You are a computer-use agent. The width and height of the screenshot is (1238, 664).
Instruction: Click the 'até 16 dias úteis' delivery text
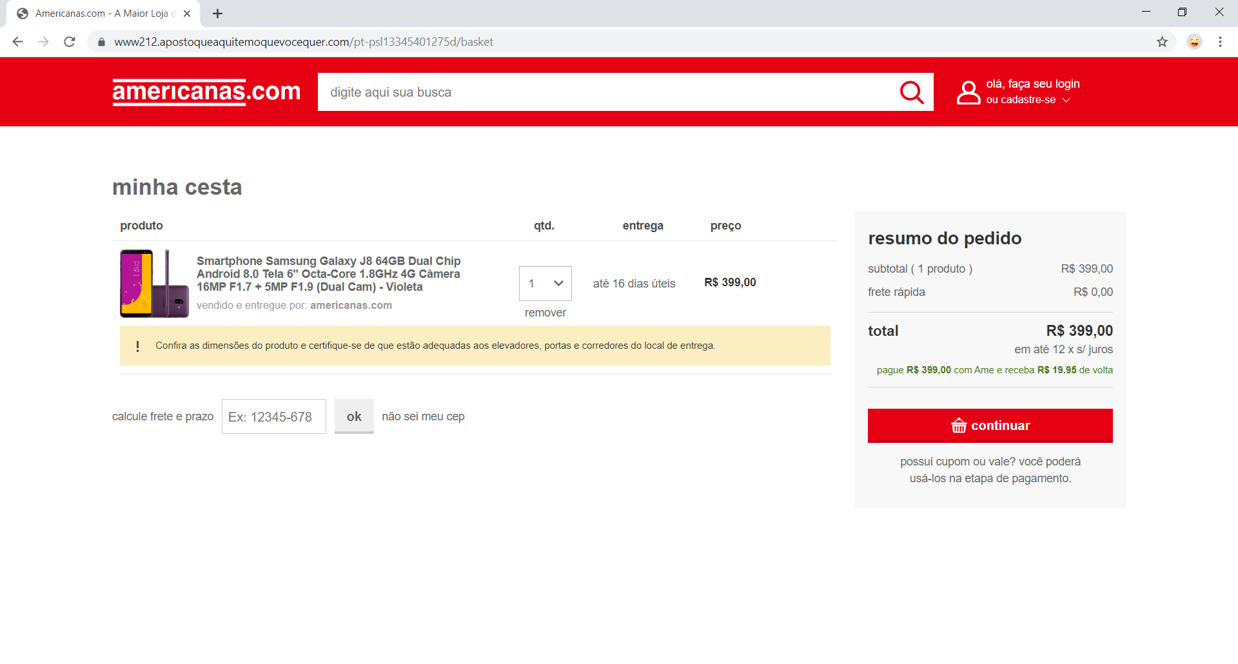(634, 284)
